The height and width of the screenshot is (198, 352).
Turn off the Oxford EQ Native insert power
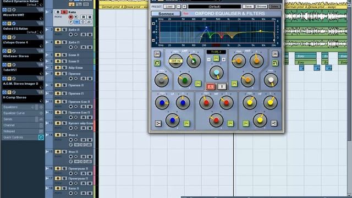[4, 24]
